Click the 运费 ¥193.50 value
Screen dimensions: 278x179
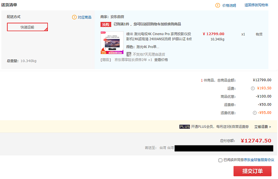[264, 88]
